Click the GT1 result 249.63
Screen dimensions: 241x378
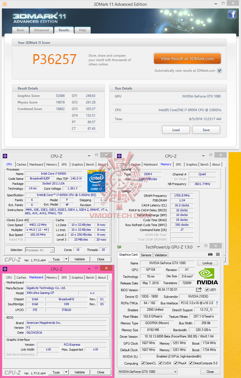click(90, 96)
